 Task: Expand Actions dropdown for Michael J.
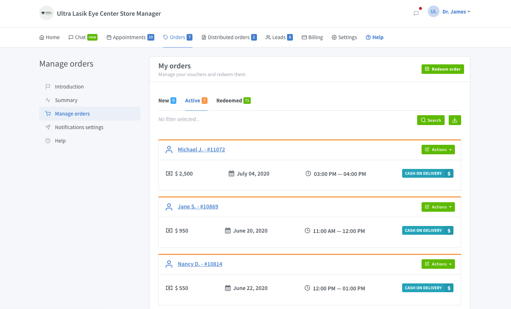[438, 150]
